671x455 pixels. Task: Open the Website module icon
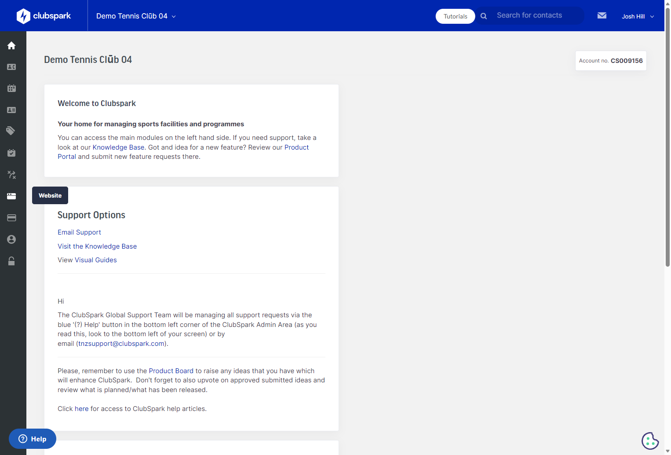click(11, 196)
